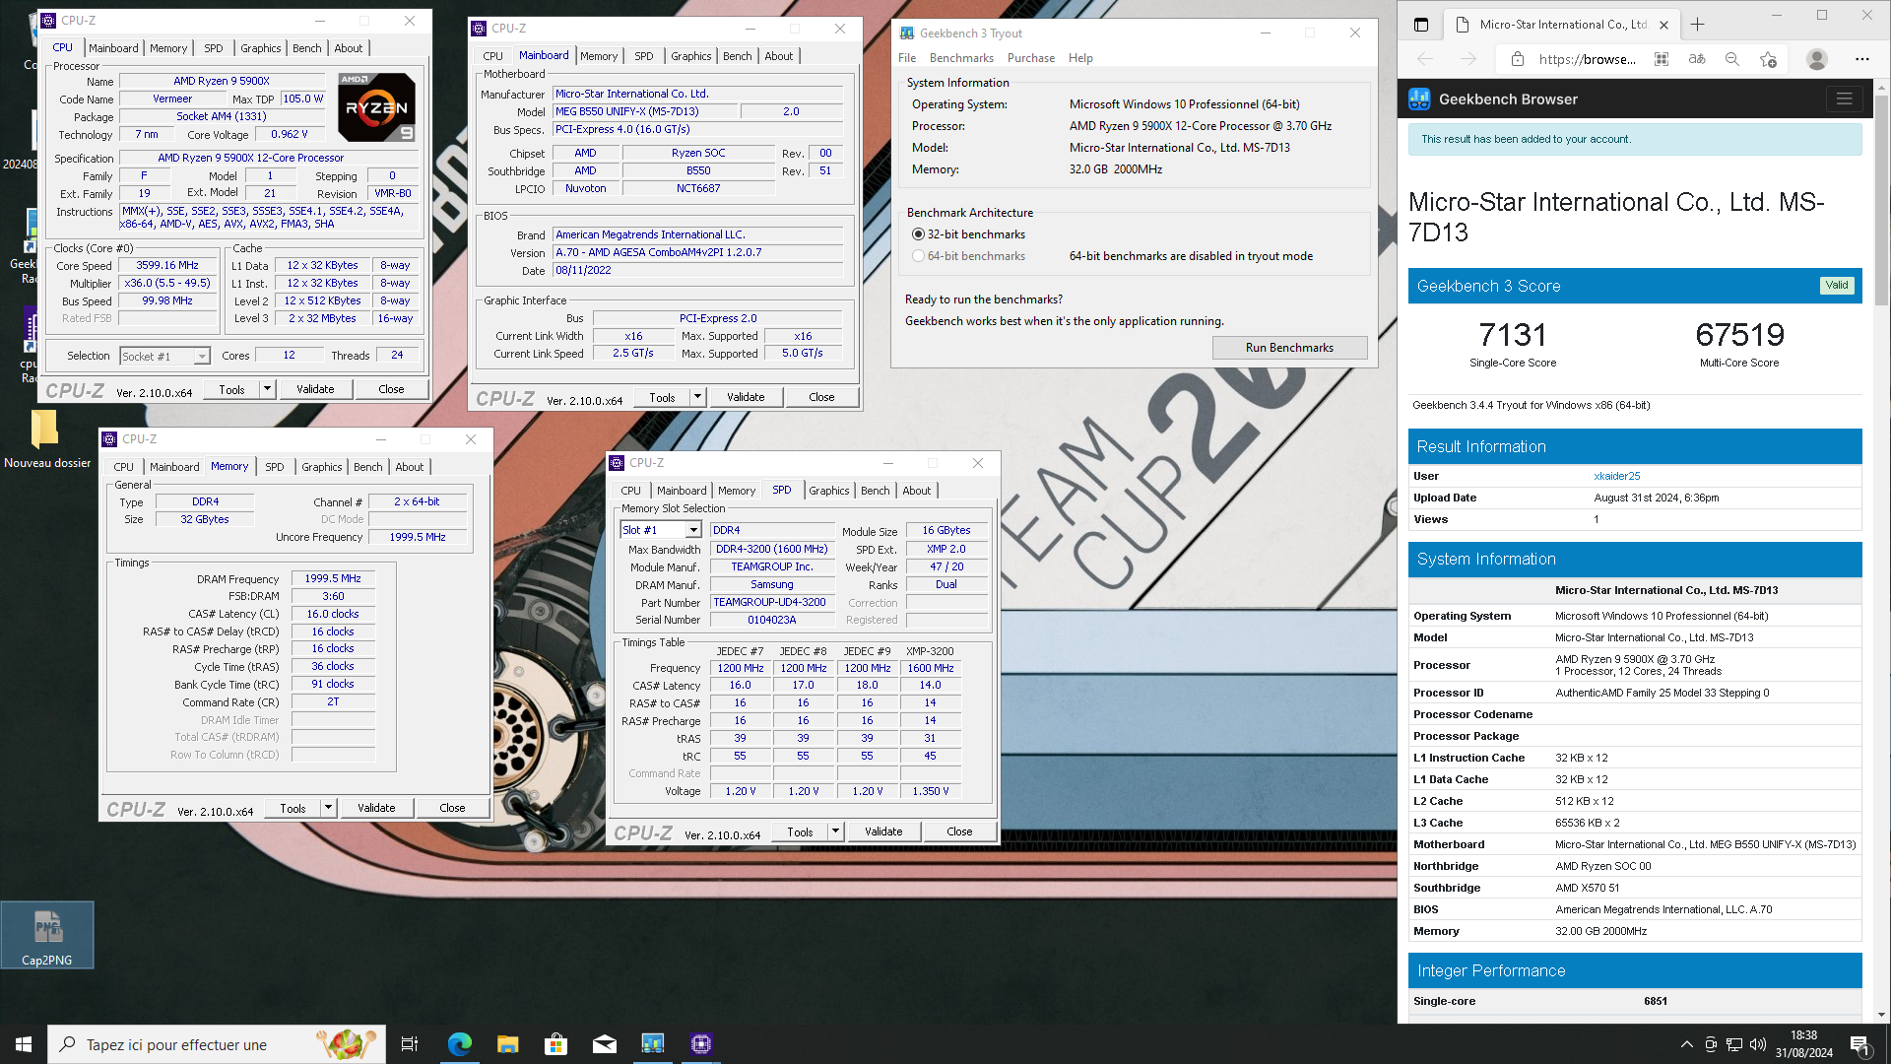Click the translate page icon in address bar
This screenshot has width=1891, height=1064.
(x=1697, y=59)
